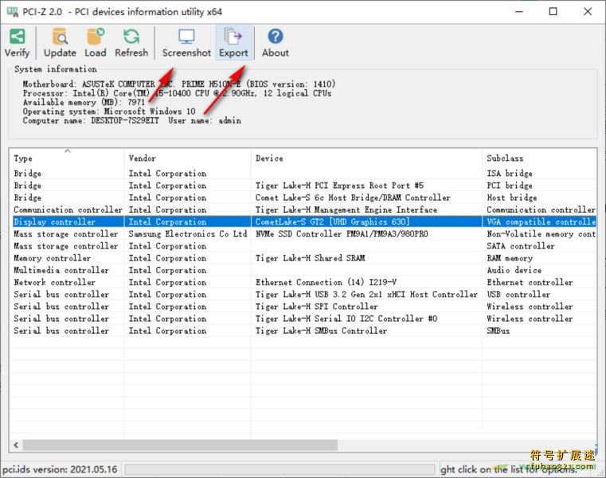
Task: Sort by the Vendor column header
Action: pos(143,159)
